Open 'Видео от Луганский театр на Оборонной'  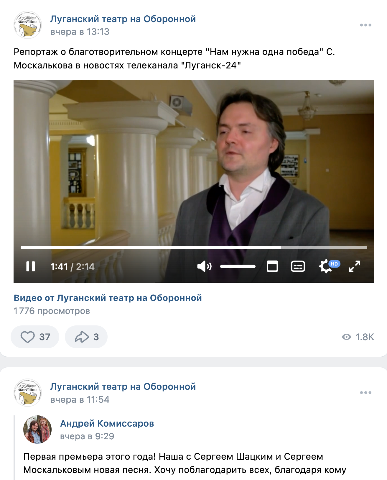click(x=108, y=298)
